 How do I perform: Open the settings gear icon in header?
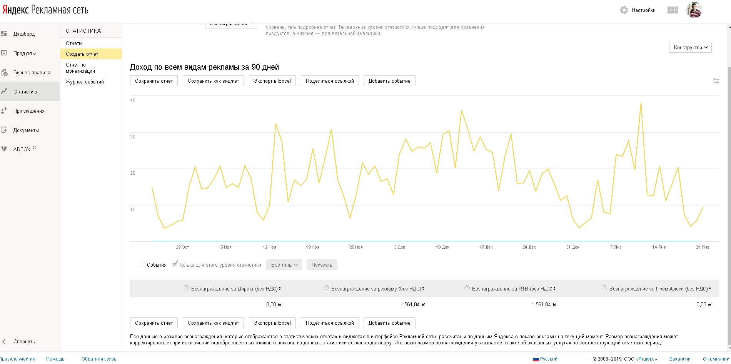[624, 10]
